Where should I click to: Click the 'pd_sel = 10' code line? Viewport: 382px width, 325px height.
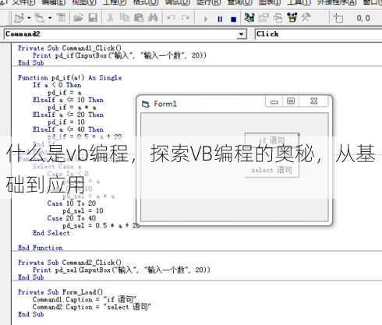click(83, 210)
